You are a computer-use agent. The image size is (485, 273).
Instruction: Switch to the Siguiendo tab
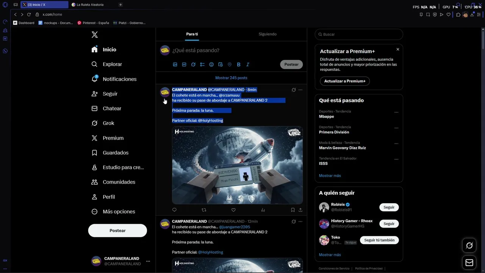tap(268, 34)
